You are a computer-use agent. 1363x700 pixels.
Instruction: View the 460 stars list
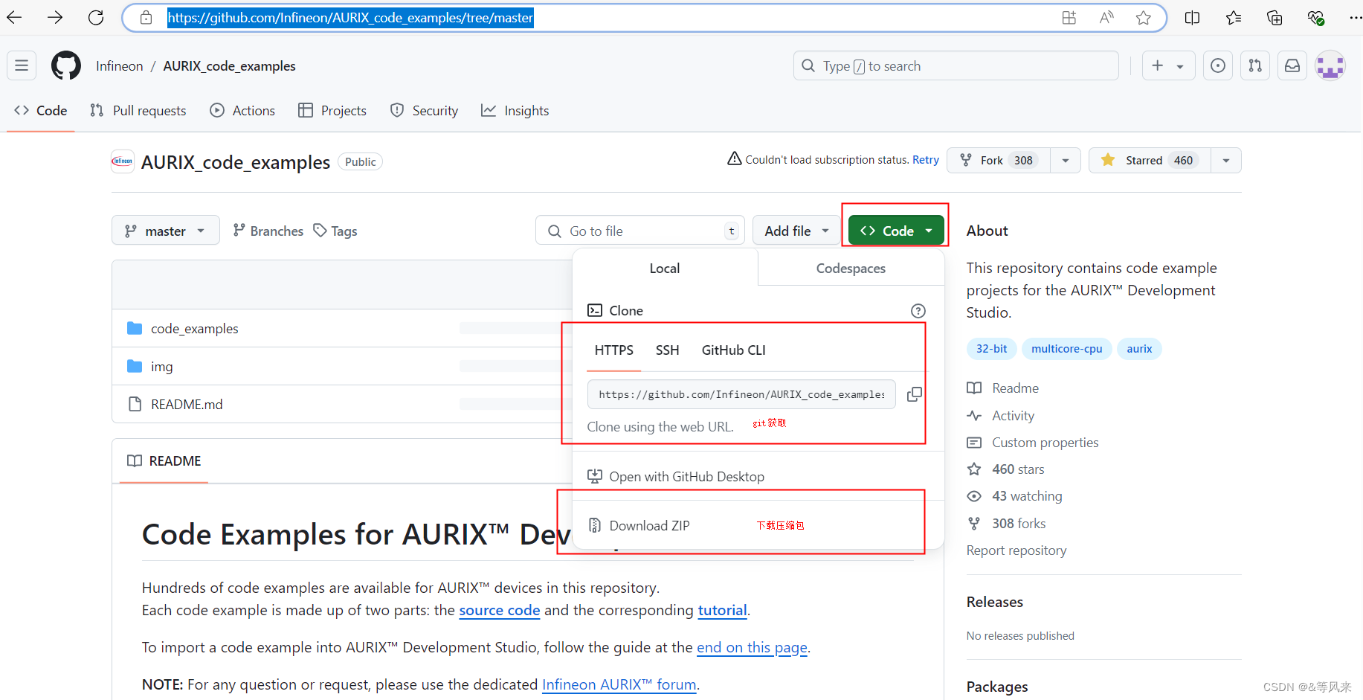click(1006, 469)
